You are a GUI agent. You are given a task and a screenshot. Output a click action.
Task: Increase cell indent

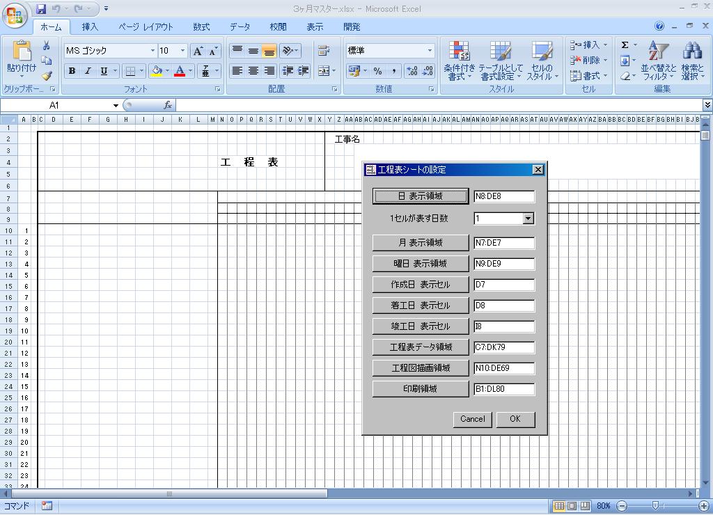click(304, 71)
